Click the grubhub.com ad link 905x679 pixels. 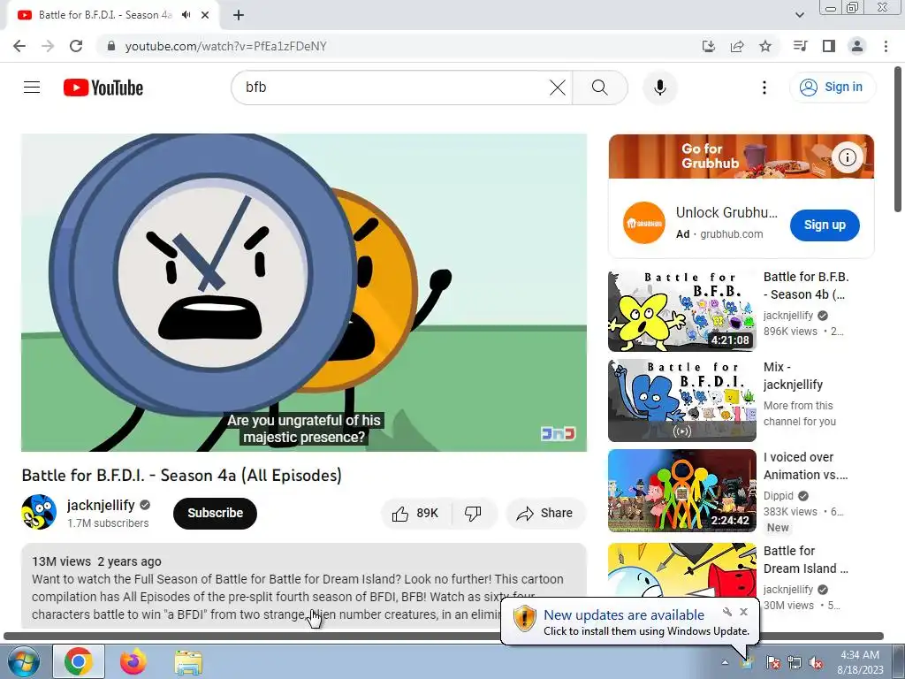pyautogui.click(x=731, y=233)
